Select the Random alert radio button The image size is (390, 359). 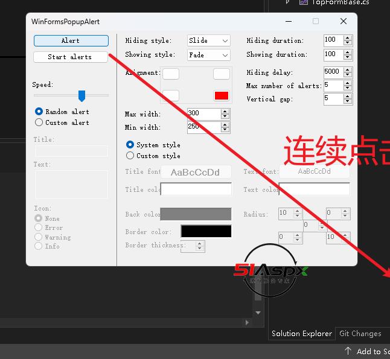[x=39, y=112]
